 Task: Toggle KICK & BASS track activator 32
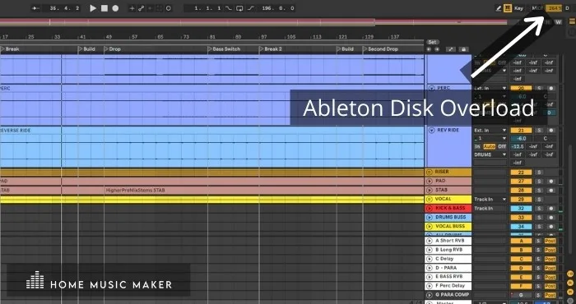tap(521, 209)
